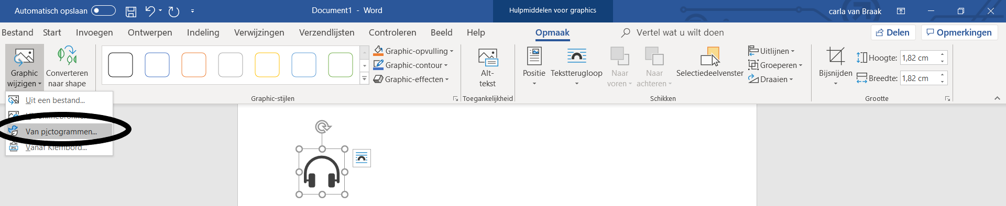
Task: Open the Bestand menu
Action: point(17,32)
